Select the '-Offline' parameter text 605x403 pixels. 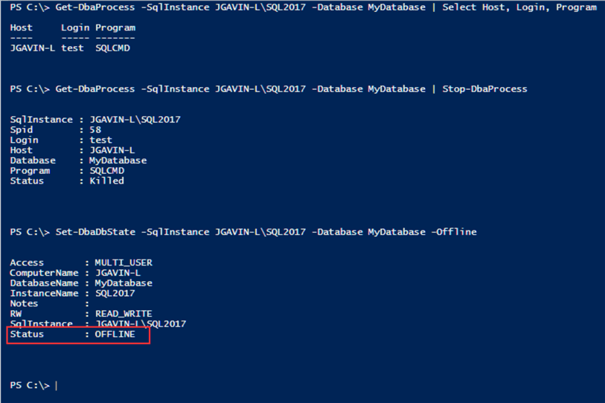pos(454,232)
